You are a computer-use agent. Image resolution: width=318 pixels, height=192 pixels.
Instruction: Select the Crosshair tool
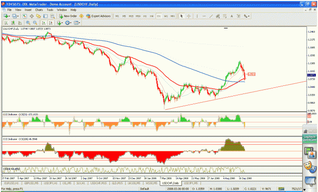[x=189, y=16]
